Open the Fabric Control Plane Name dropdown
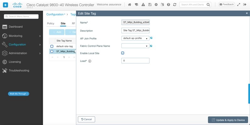Image resolution: width=250 pixels, height=125 pixels. click(x=135, y=46)
